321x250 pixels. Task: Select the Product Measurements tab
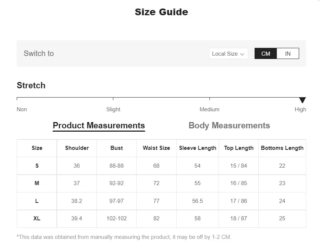(x=99, y=125)
